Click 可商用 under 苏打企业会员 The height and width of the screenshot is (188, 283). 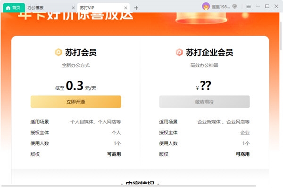242,154
